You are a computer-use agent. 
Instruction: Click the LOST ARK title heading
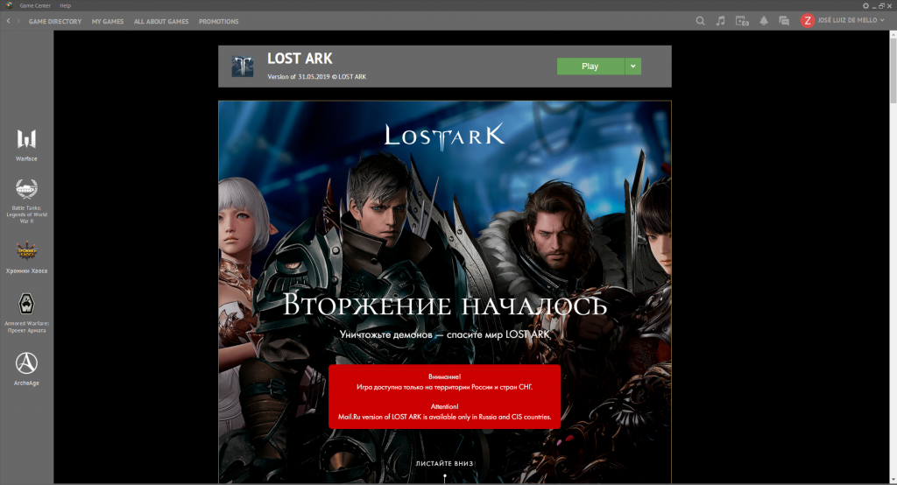pos(300,59)
